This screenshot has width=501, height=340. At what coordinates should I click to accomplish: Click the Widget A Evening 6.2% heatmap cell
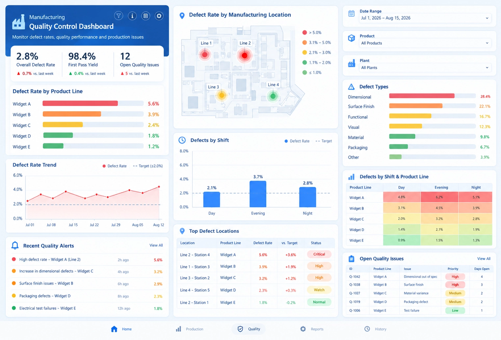439,197
